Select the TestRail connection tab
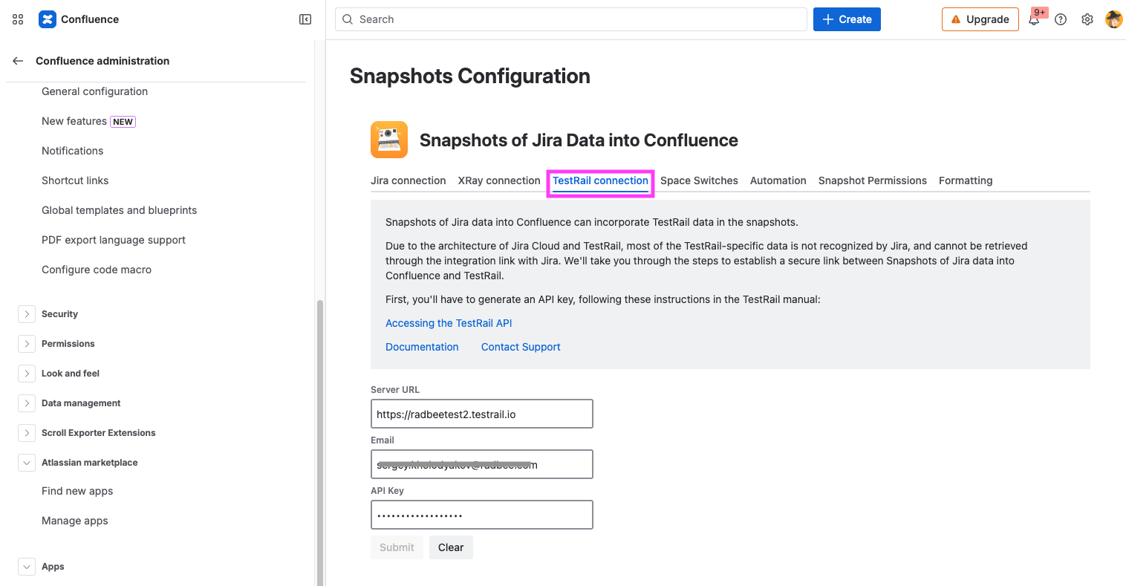1126x586 pixels. point(600,180)
